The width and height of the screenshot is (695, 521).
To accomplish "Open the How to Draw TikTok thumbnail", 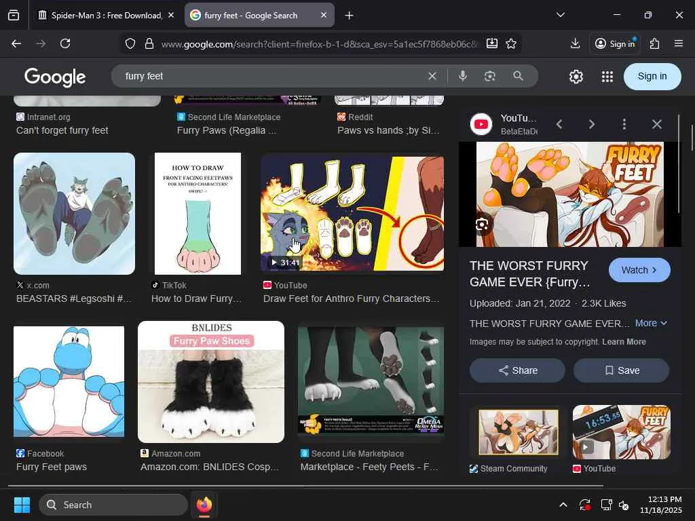I will pos(198,214).
